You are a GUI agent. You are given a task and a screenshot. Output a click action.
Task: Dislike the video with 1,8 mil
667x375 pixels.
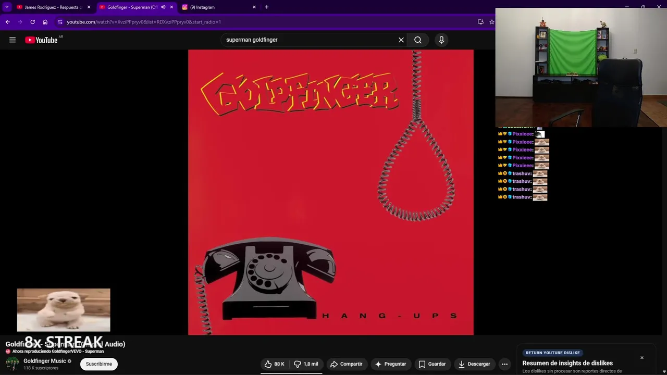(x=306, y=364)
